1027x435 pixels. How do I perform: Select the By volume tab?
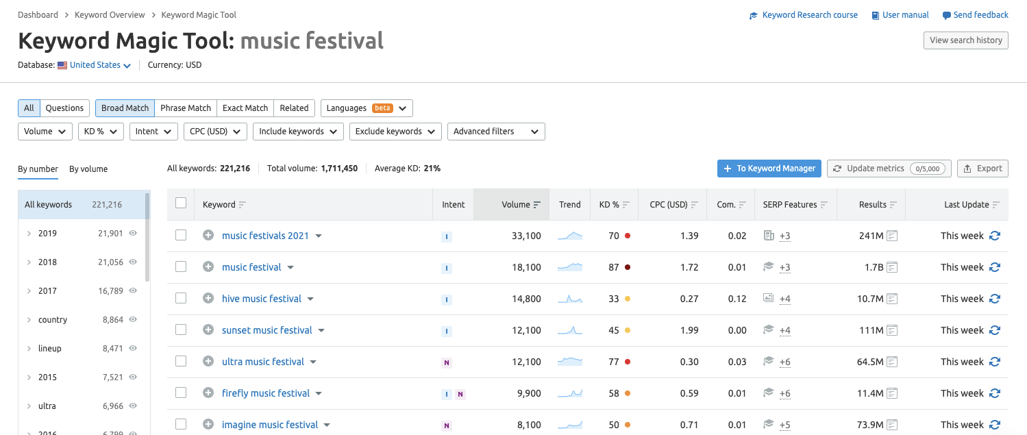point(88,169)
